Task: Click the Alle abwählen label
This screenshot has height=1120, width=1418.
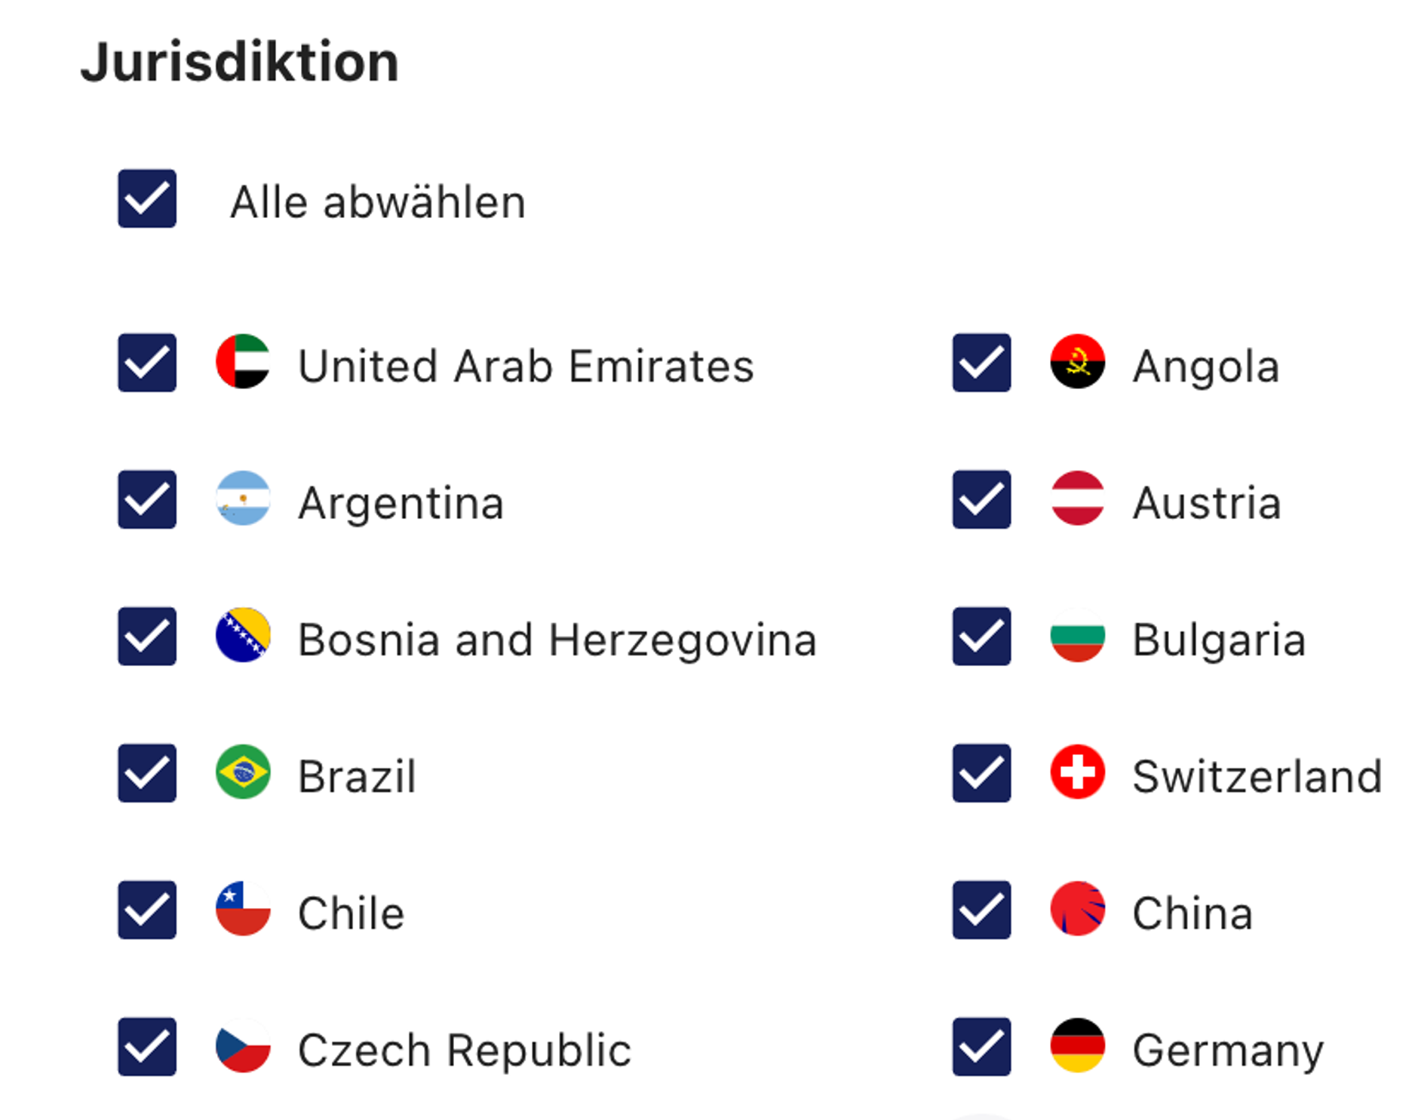Action: pos(378,202)
